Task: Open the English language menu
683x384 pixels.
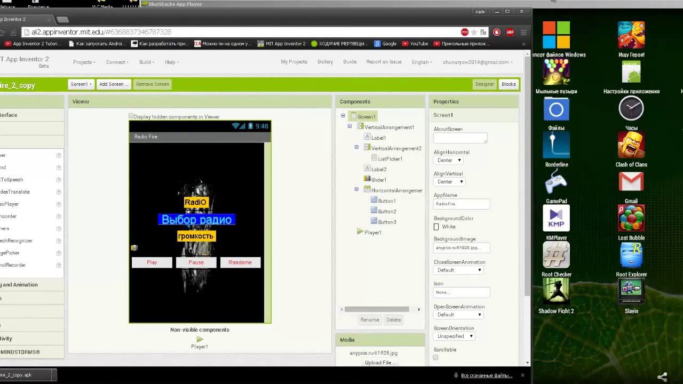Action: (422, 62)
